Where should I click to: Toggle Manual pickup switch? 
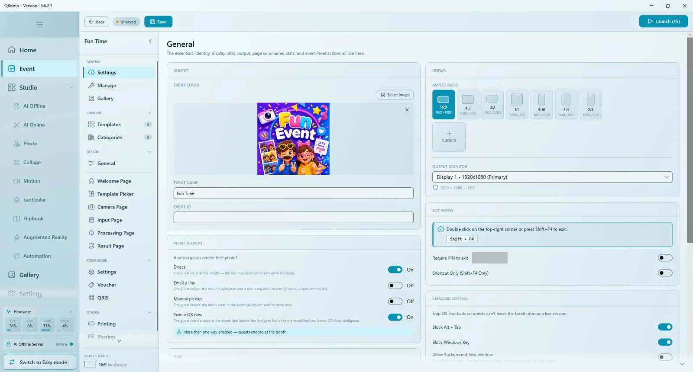tap(395, 301)
